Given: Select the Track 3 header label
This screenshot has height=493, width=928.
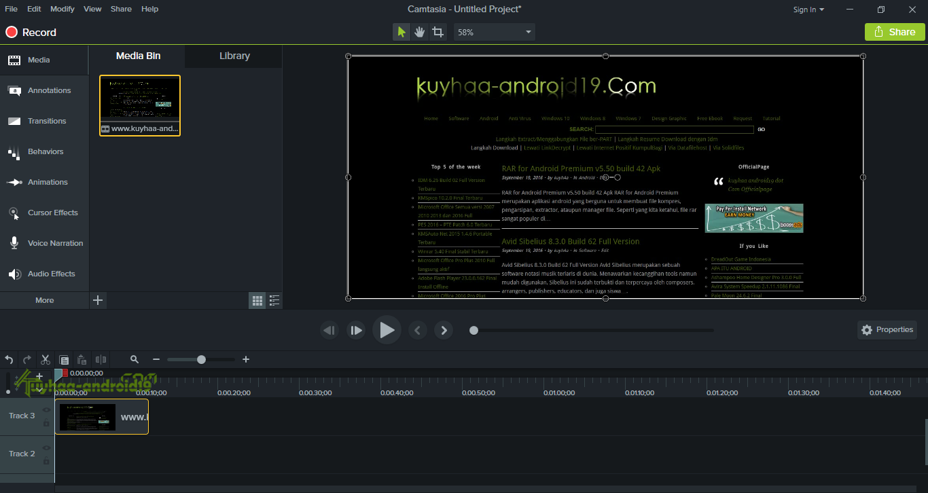Looking at the screenshot, I should coord(22,416).
